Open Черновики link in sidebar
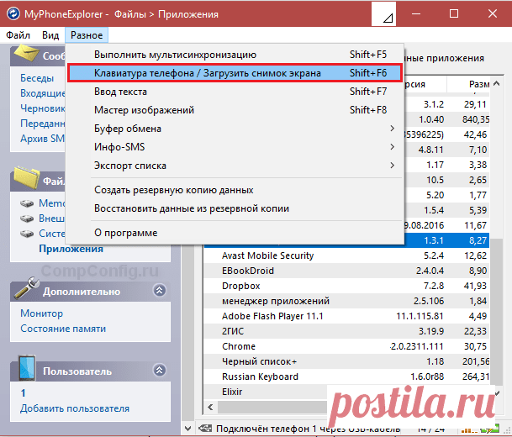 tap(43, 108)
